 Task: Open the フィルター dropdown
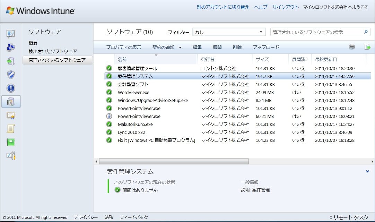(229, 32)
